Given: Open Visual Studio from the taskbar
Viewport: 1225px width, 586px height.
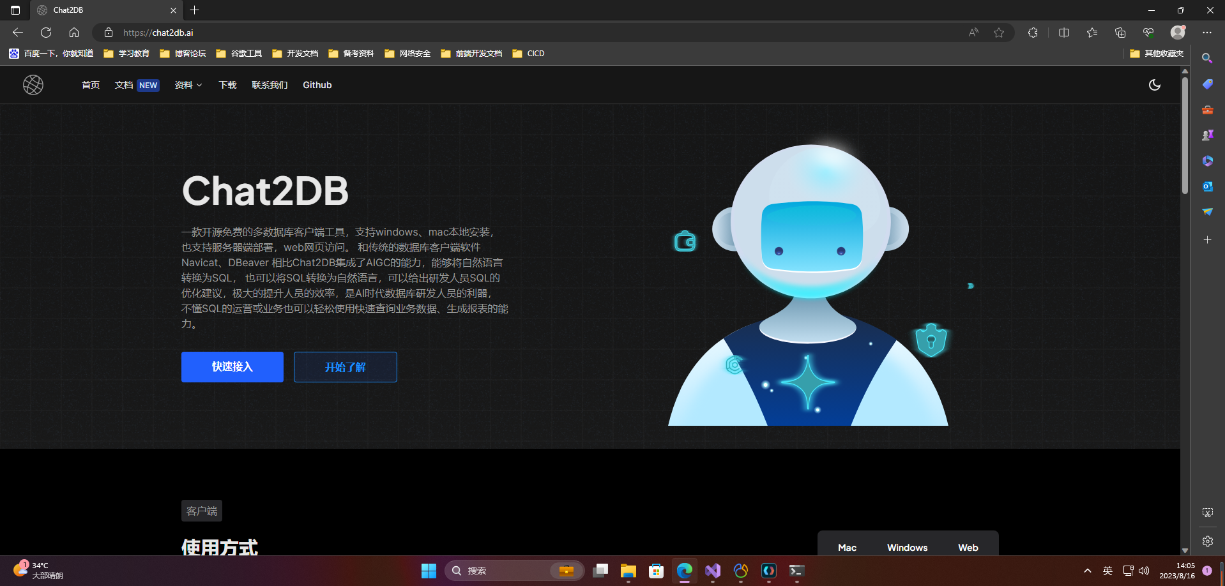Looking at the screenshot, I should (713, 571).
